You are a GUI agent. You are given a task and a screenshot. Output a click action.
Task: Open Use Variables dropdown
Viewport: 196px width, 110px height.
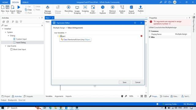(60, 33)
